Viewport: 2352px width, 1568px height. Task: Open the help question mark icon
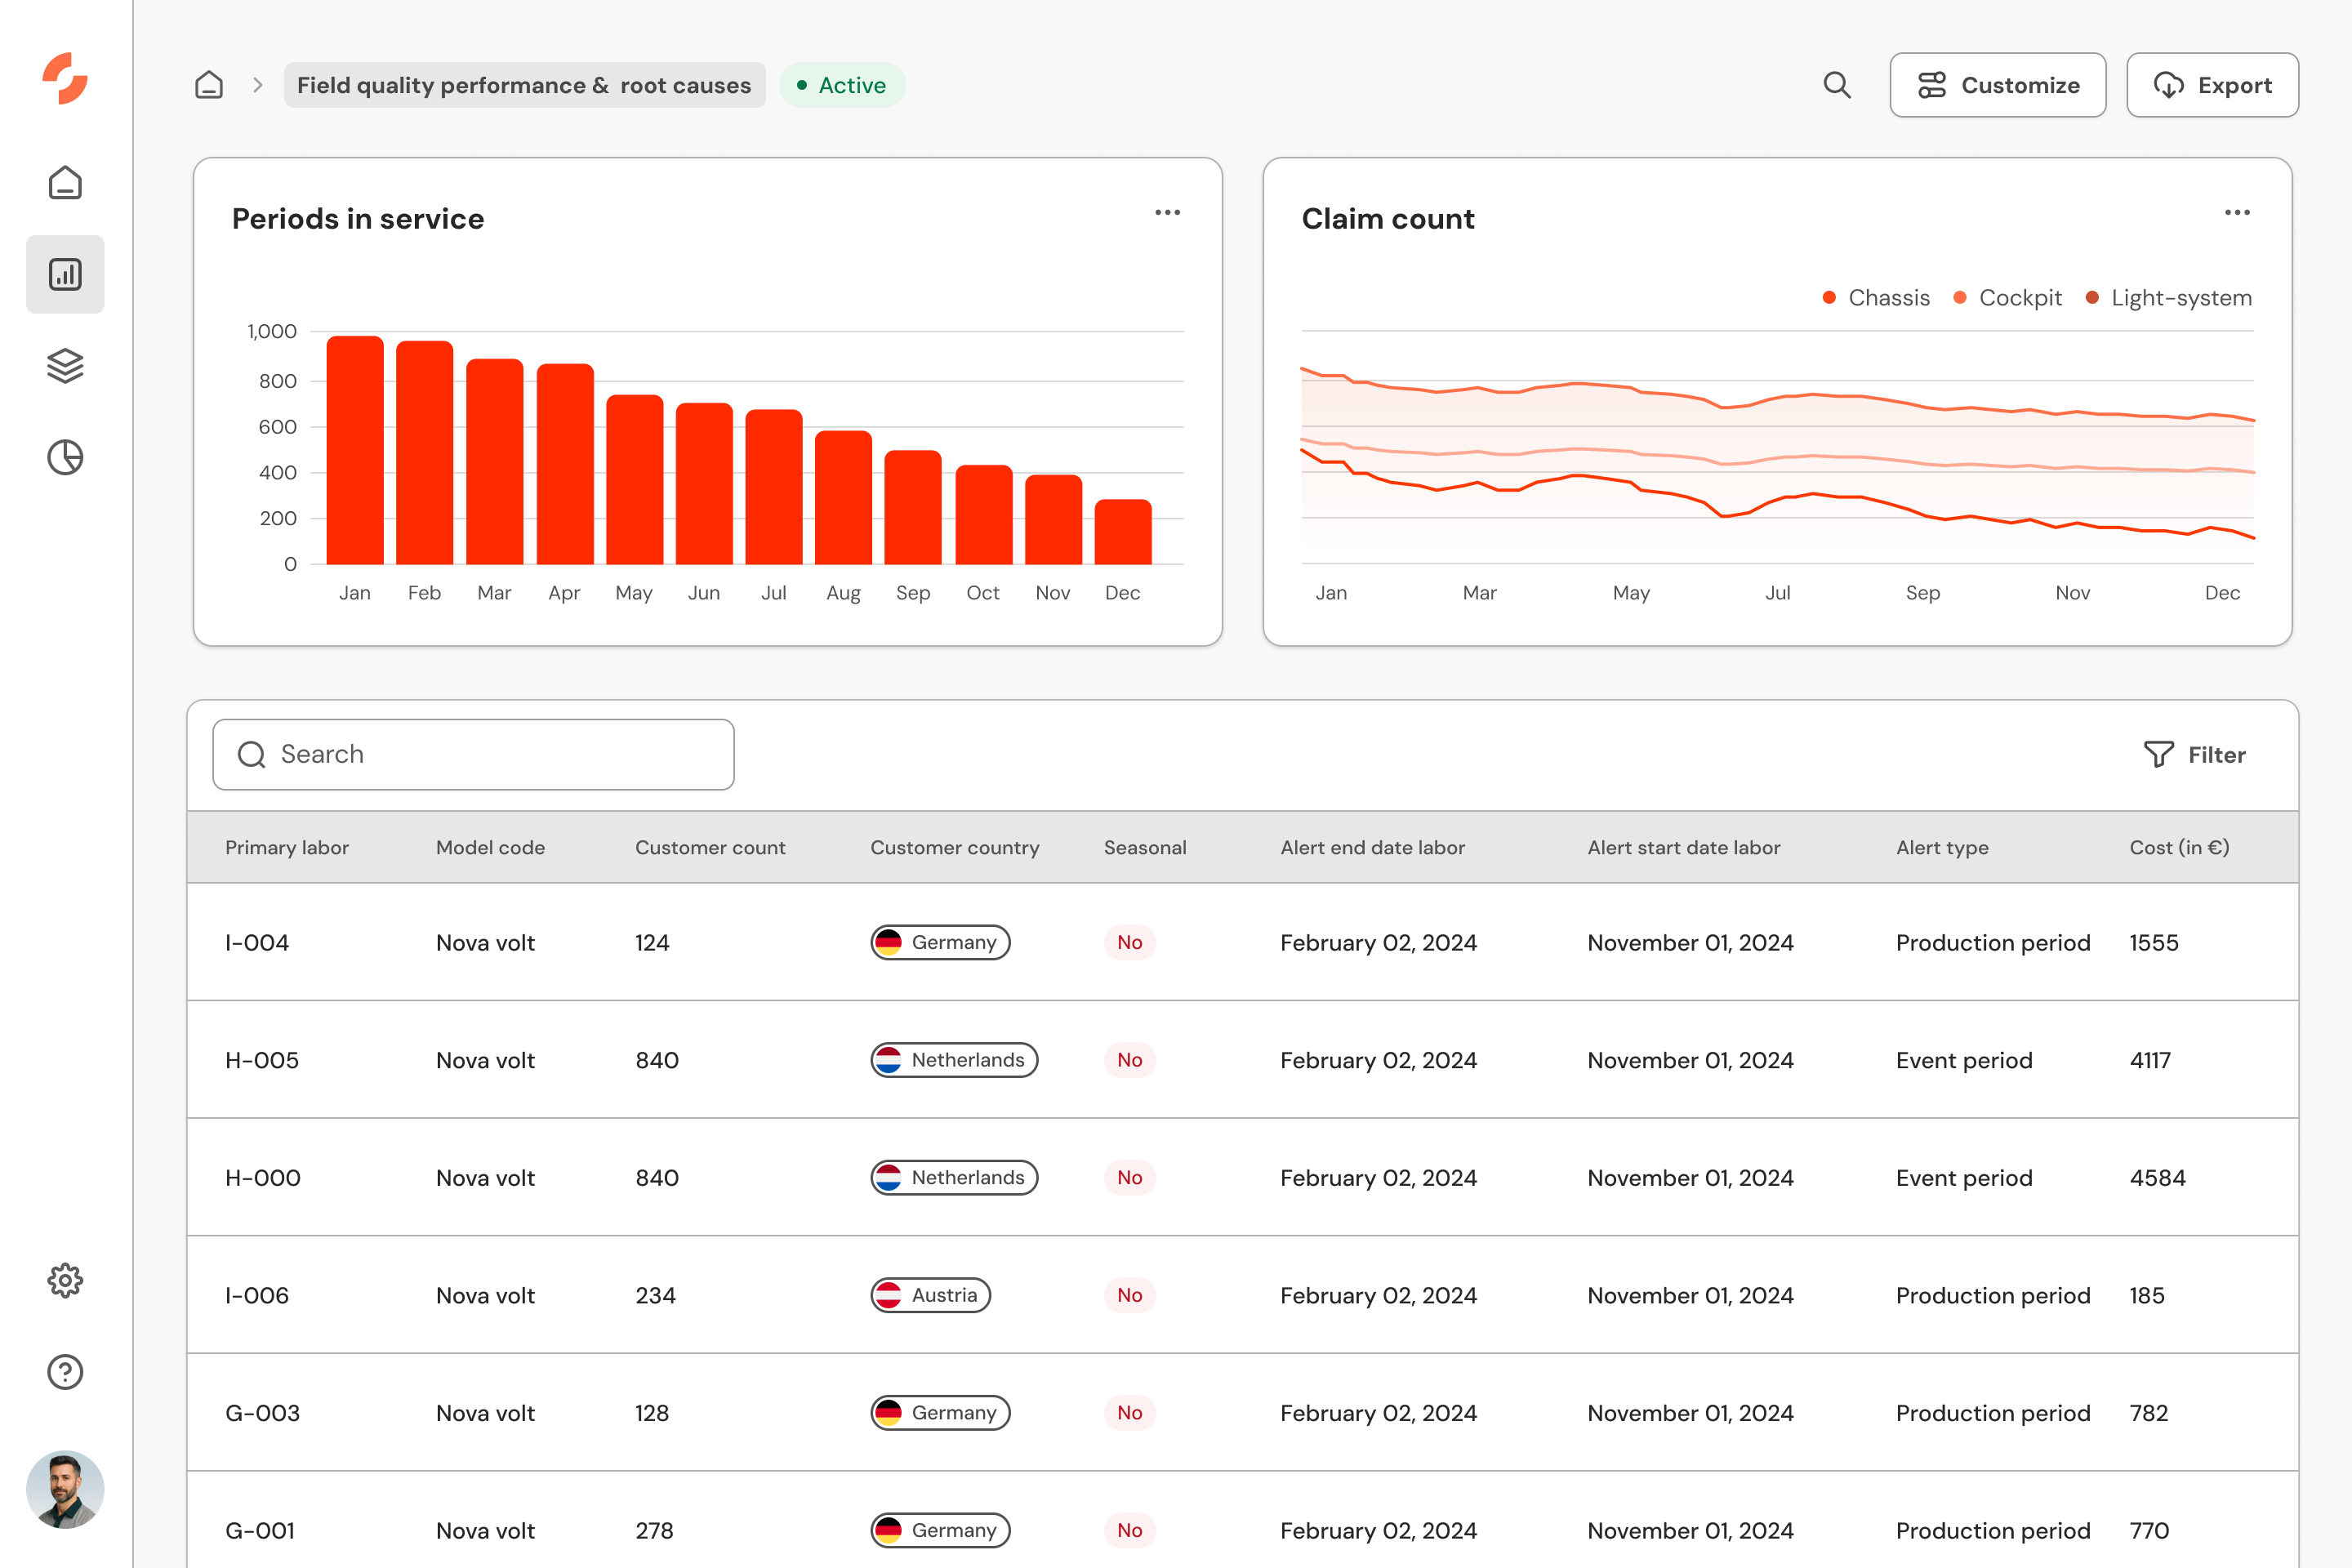coord(65,1372)
